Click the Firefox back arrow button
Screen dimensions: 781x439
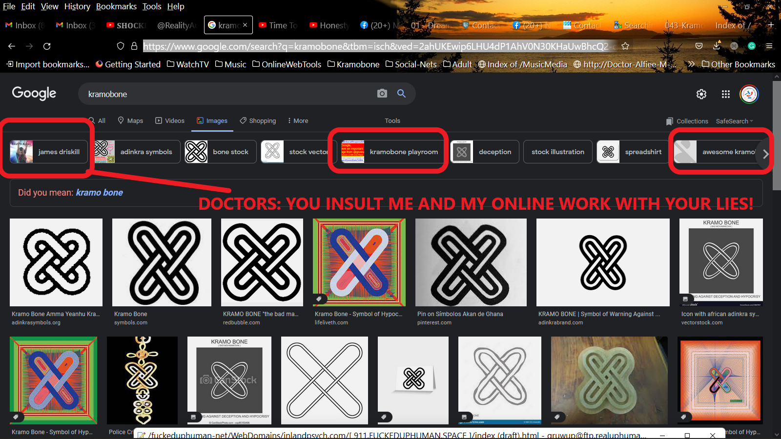coord(12,46)
